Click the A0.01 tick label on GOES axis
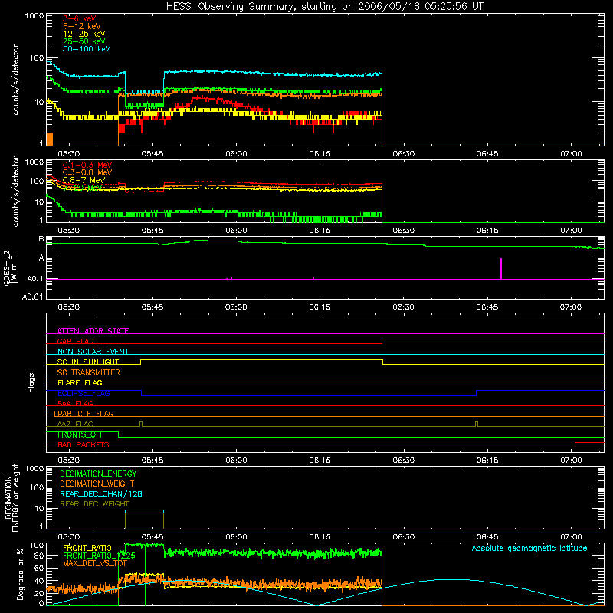The height and width of the screenshot is (613, 613). (32, 297)
